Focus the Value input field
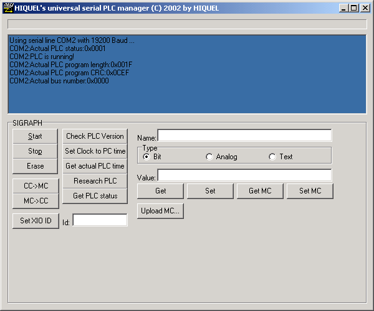 click(x=244, y=175)
